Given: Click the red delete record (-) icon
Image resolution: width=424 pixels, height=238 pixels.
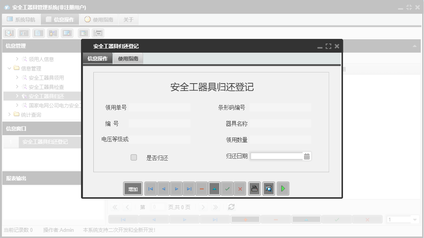Looking at the screenshot, I should (x=201, y=188).
